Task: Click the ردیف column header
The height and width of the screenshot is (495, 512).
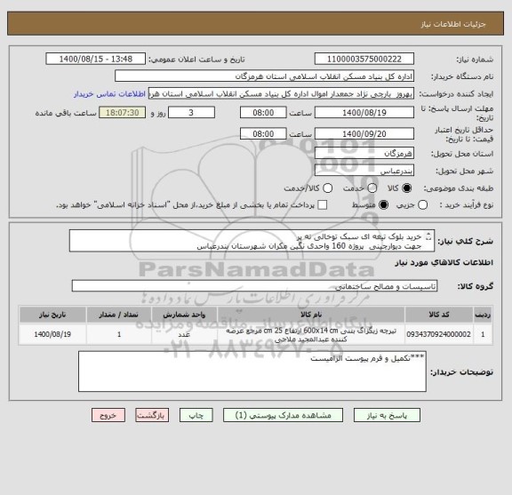Action: [483, 315]
